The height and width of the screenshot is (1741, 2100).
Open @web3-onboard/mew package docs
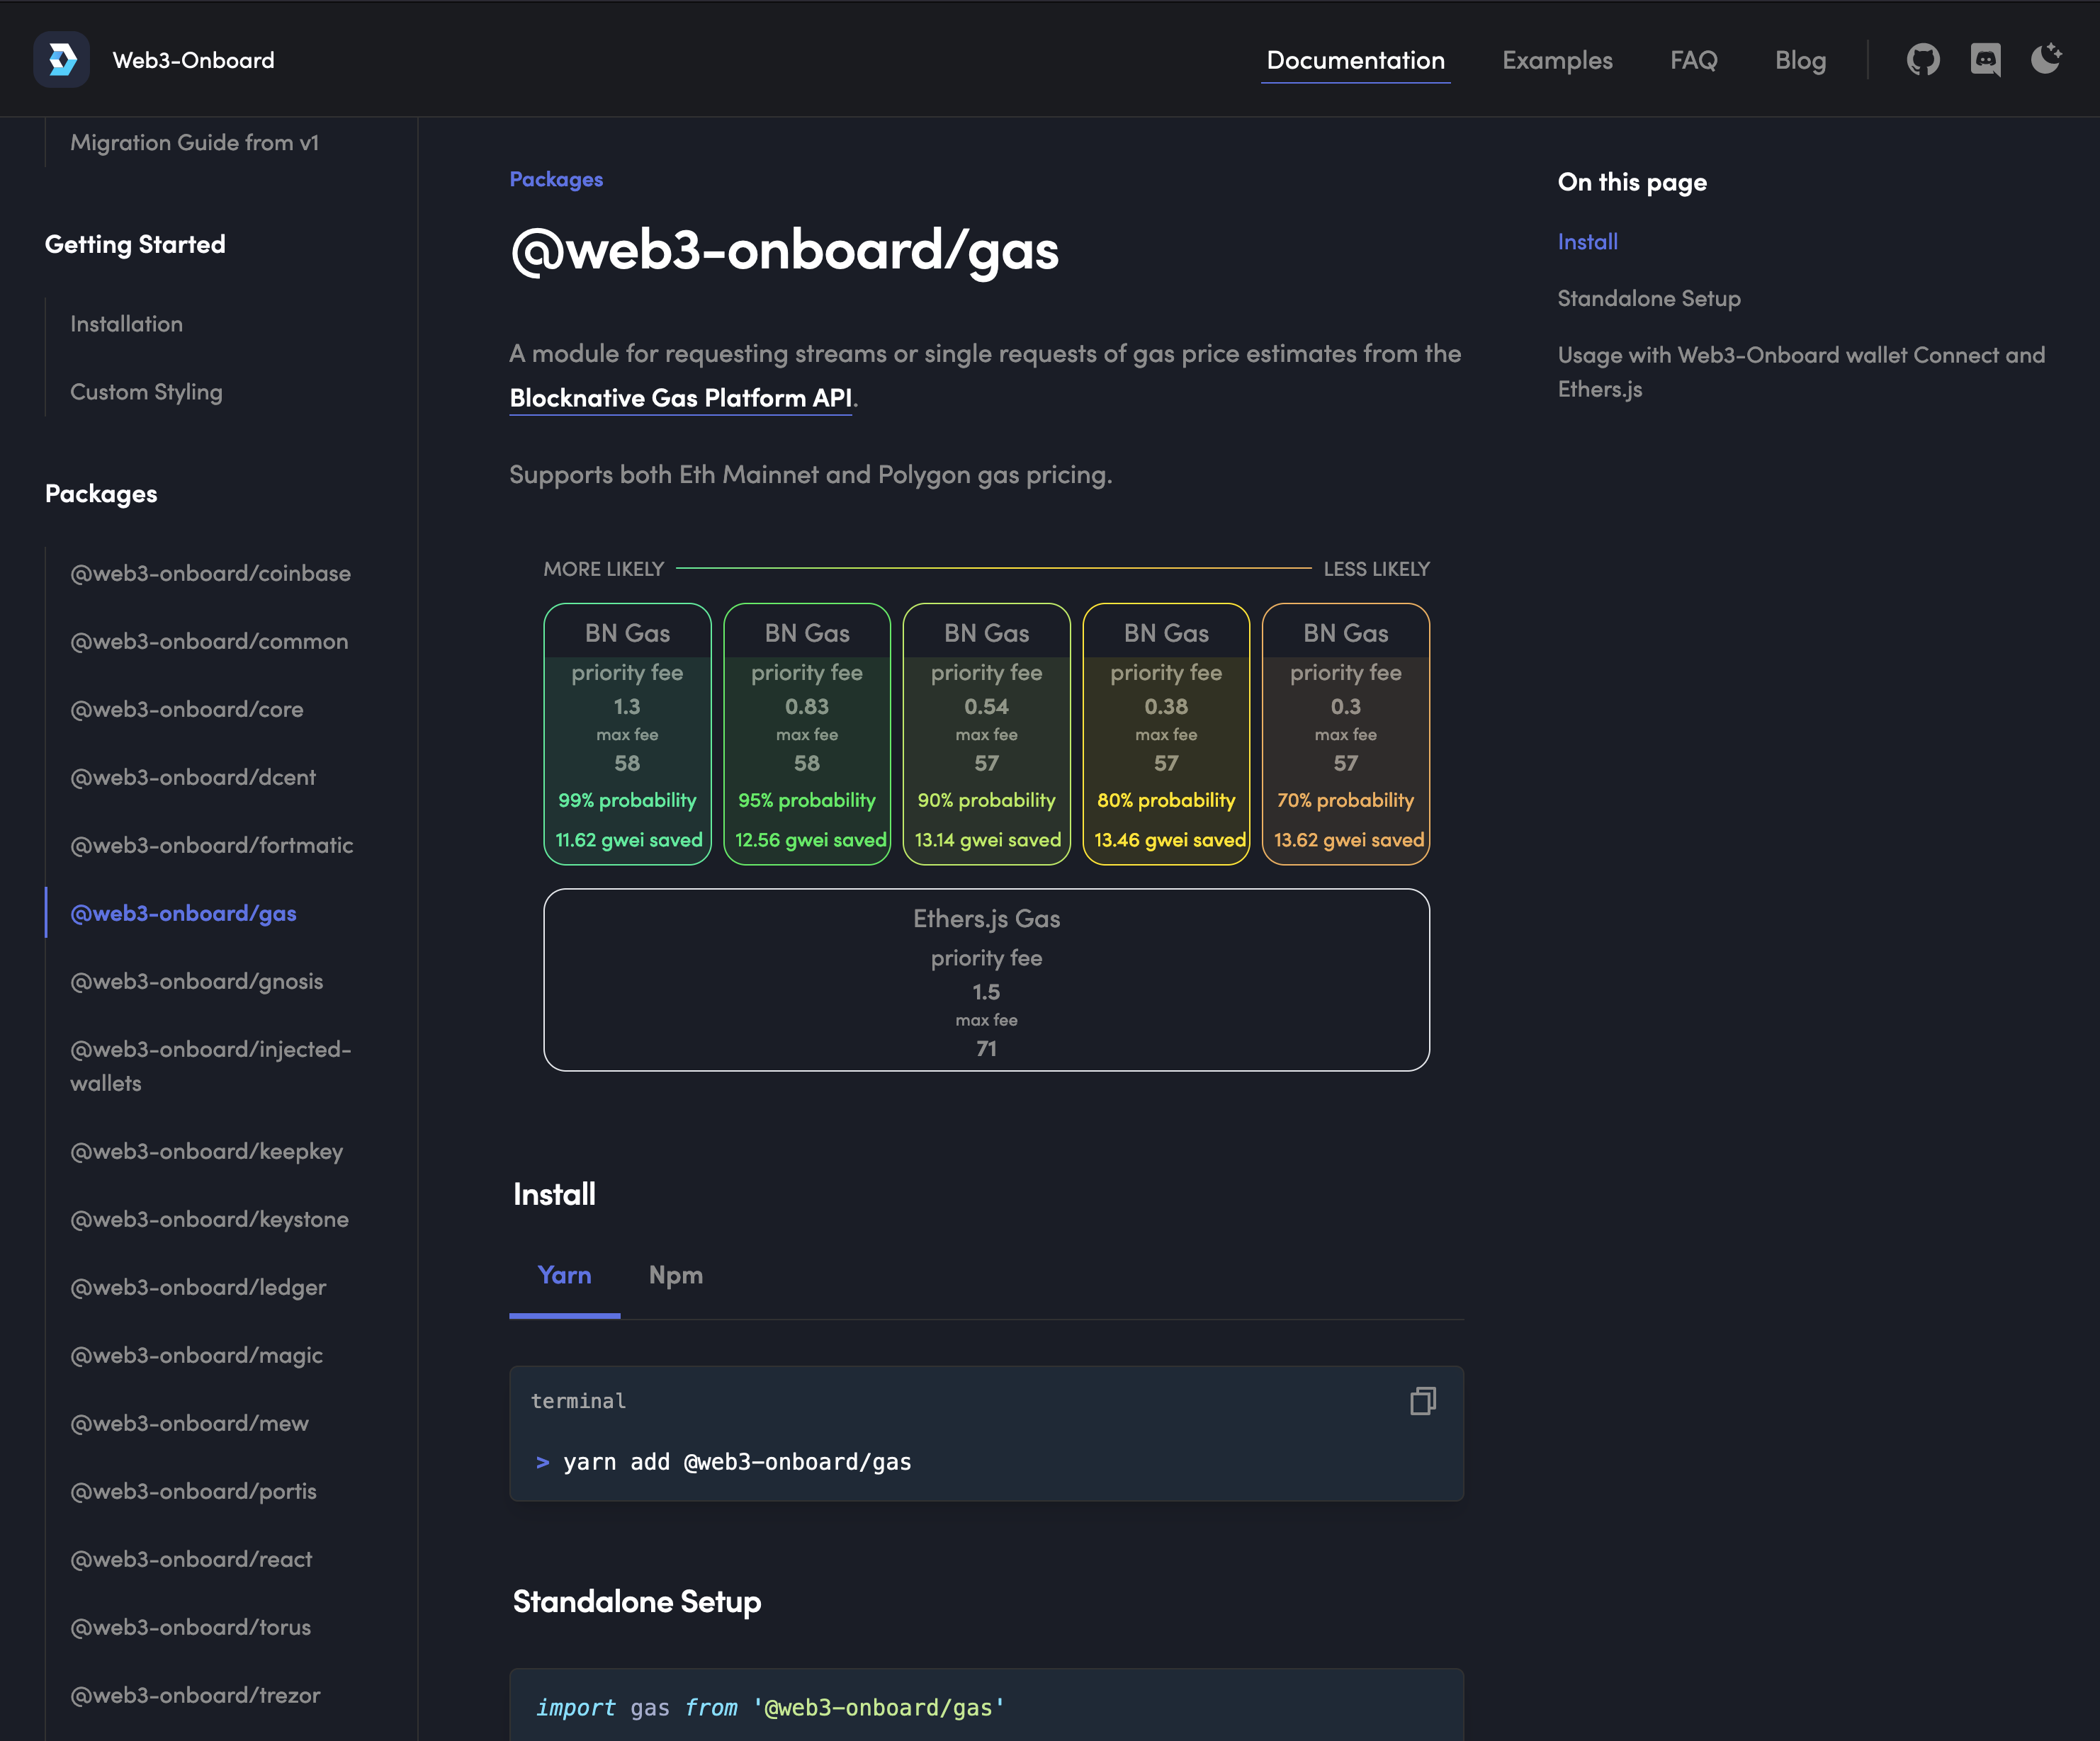189,1423
